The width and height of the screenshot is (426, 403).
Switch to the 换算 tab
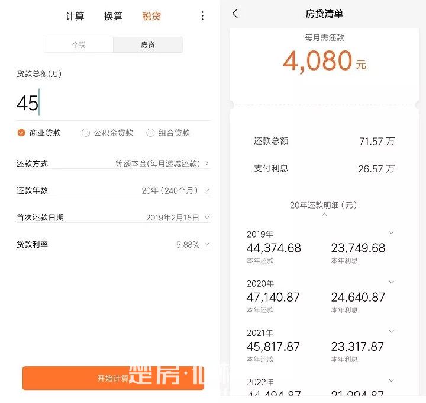(x=113, y=16)
